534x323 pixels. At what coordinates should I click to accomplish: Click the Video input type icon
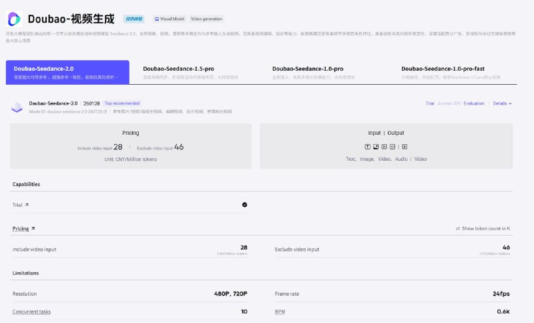(384, 147)
